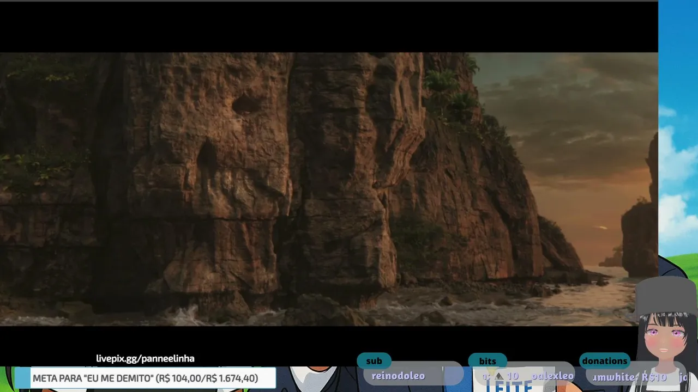Image resolution: width=698 pixels, height=392 pixels.
Task: Click the "EU ME DEMITO" donation goal bar
Action: tap(145, 378)
